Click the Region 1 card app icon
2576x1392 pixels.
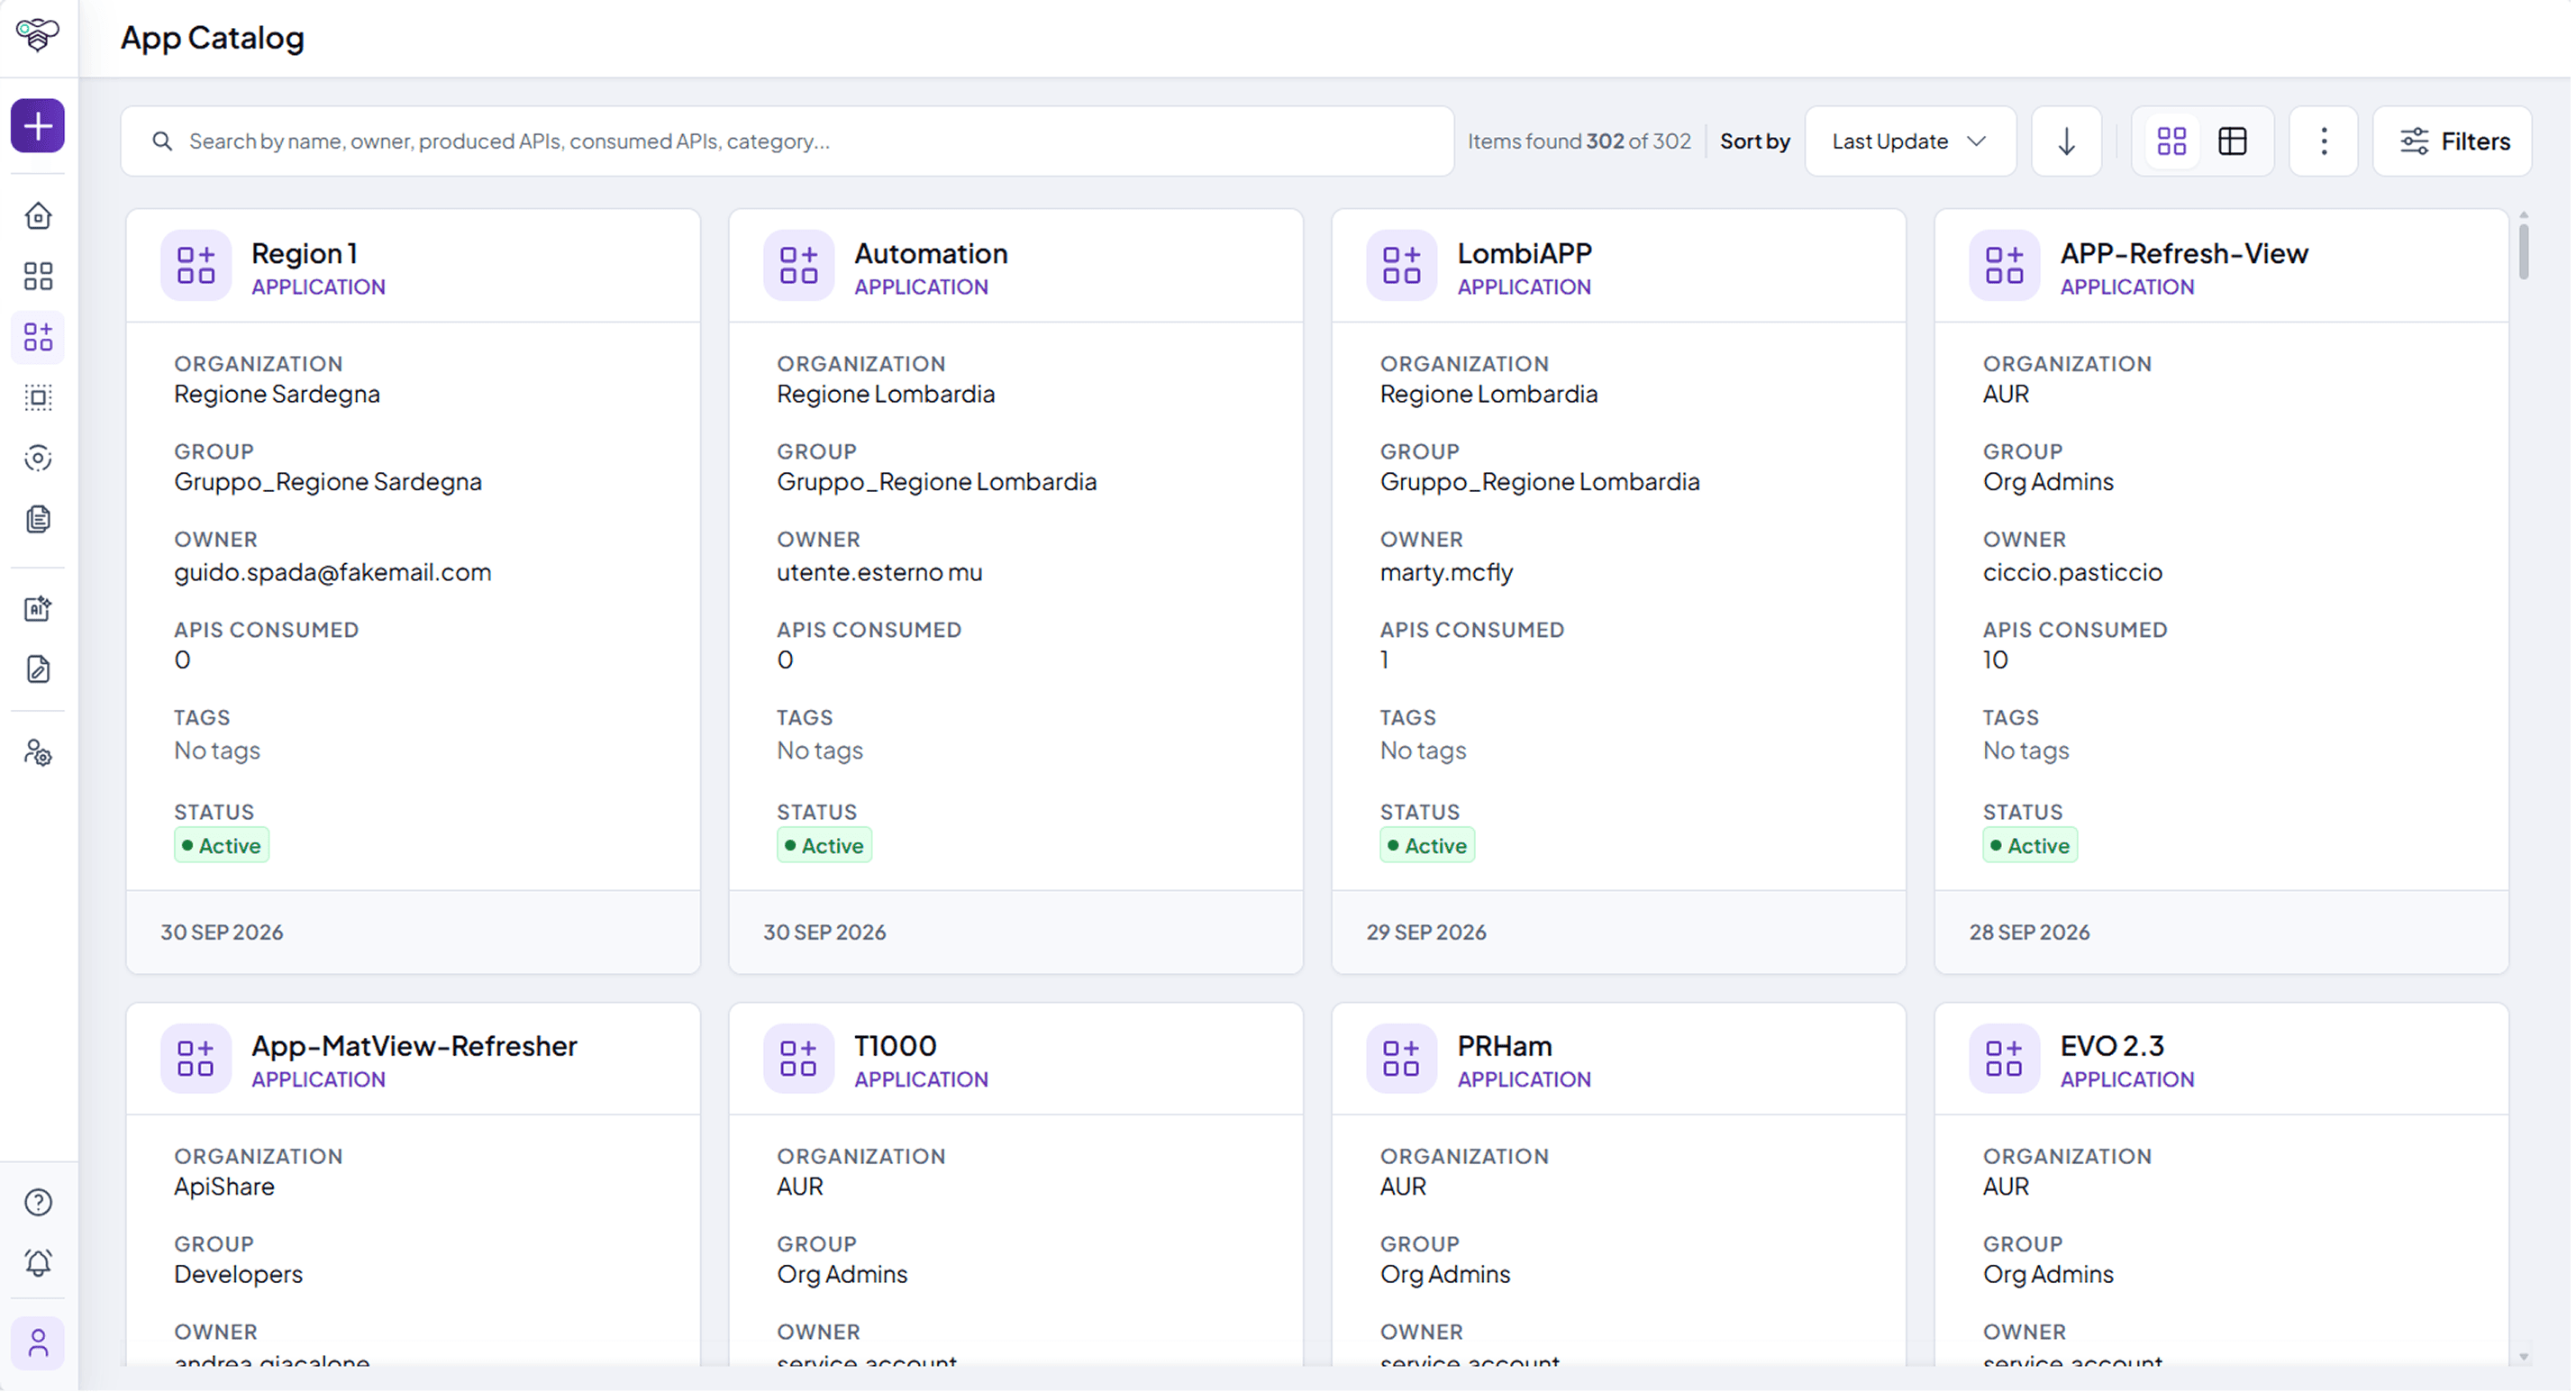click(196, 266)
